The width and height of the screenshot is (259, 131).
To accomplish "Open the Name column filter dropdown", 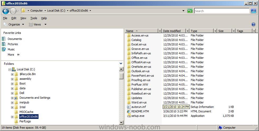I will pyautogui.click(x=160, y=31).
